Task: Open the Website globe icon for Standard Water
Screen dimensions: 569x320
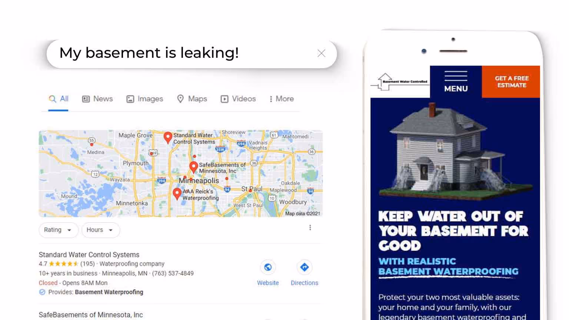Action: point(268,267)
